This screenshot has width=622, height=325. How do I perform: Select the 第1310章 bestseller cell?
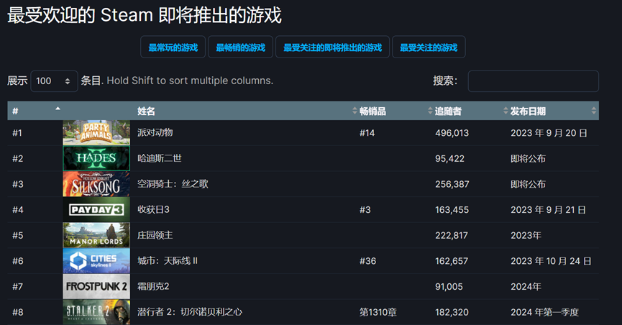point(378,312)
